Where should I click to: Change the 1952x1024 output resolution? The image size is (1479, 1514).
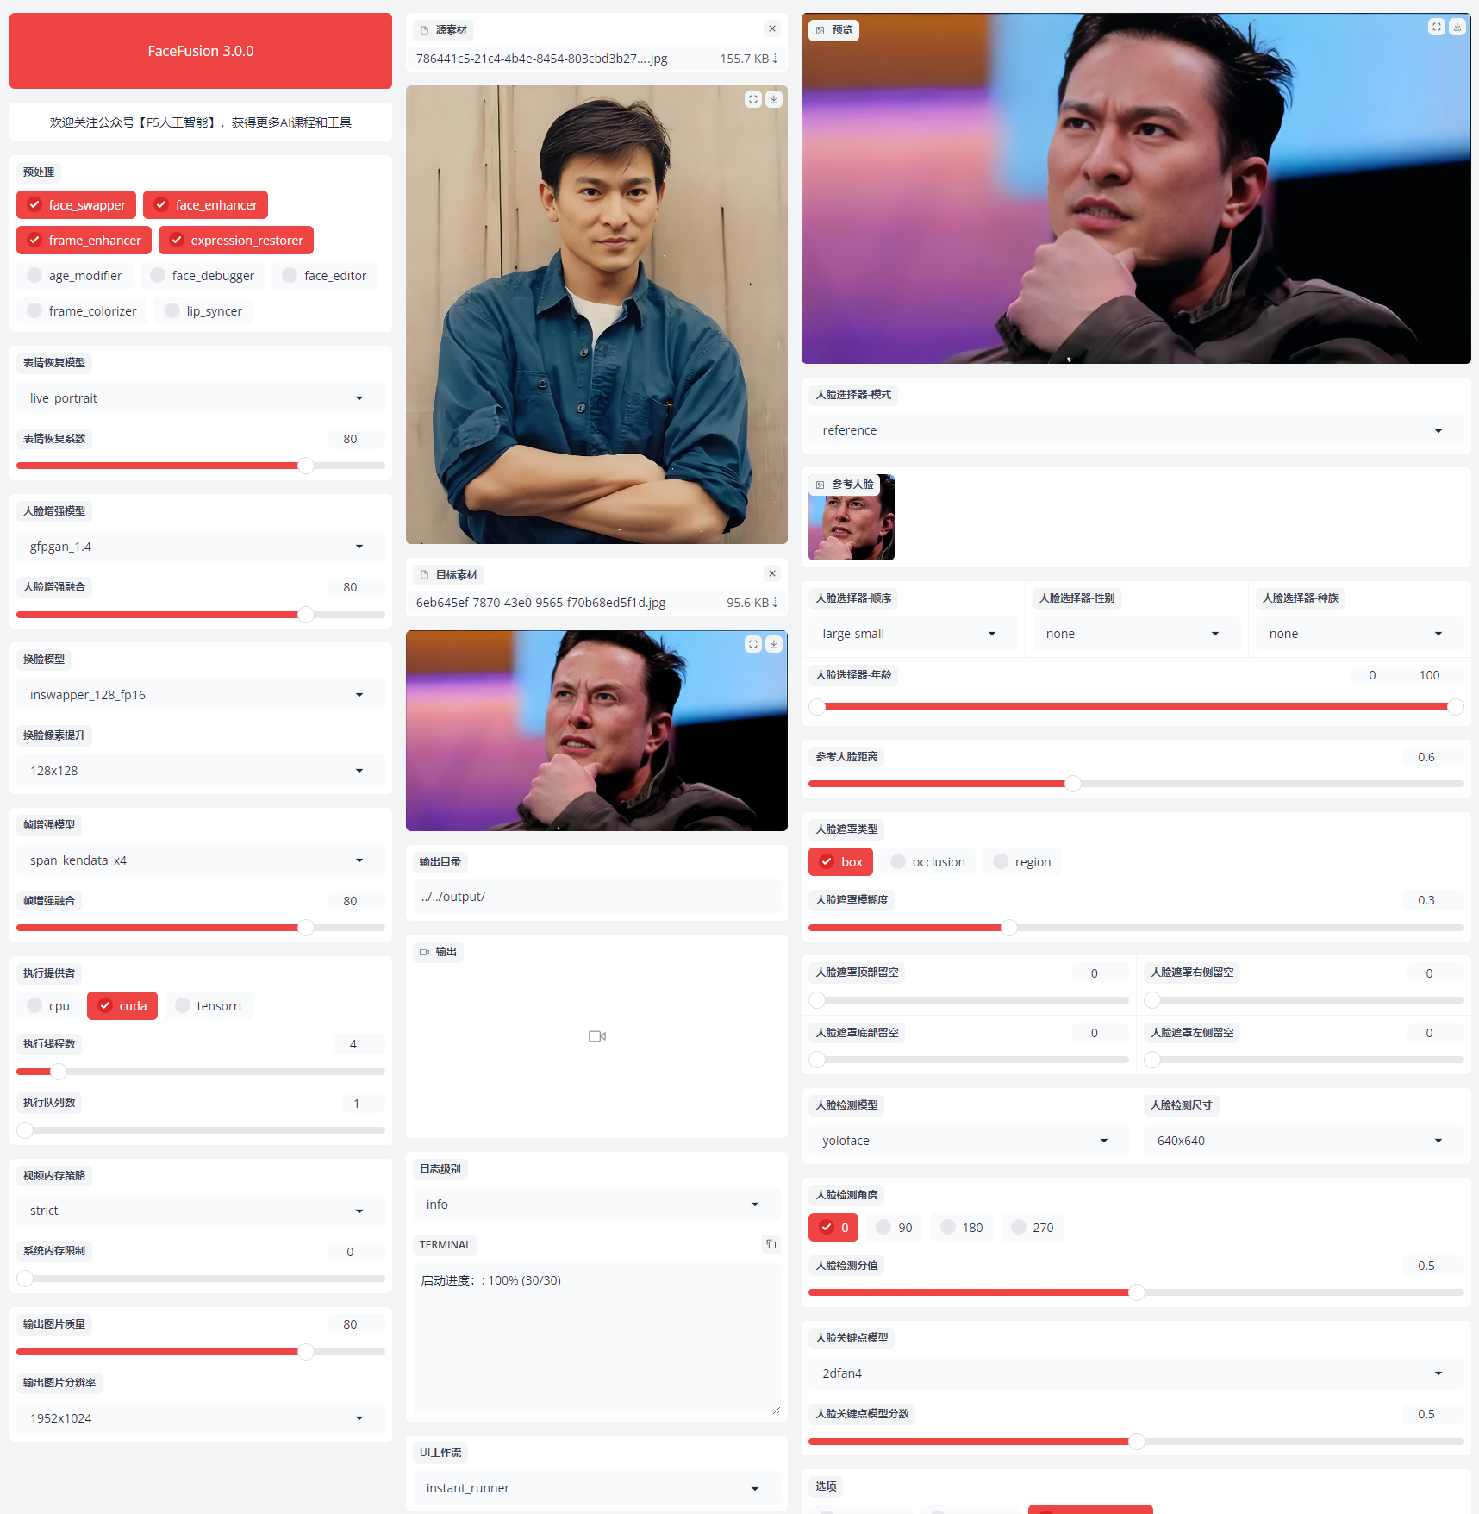201,1418
